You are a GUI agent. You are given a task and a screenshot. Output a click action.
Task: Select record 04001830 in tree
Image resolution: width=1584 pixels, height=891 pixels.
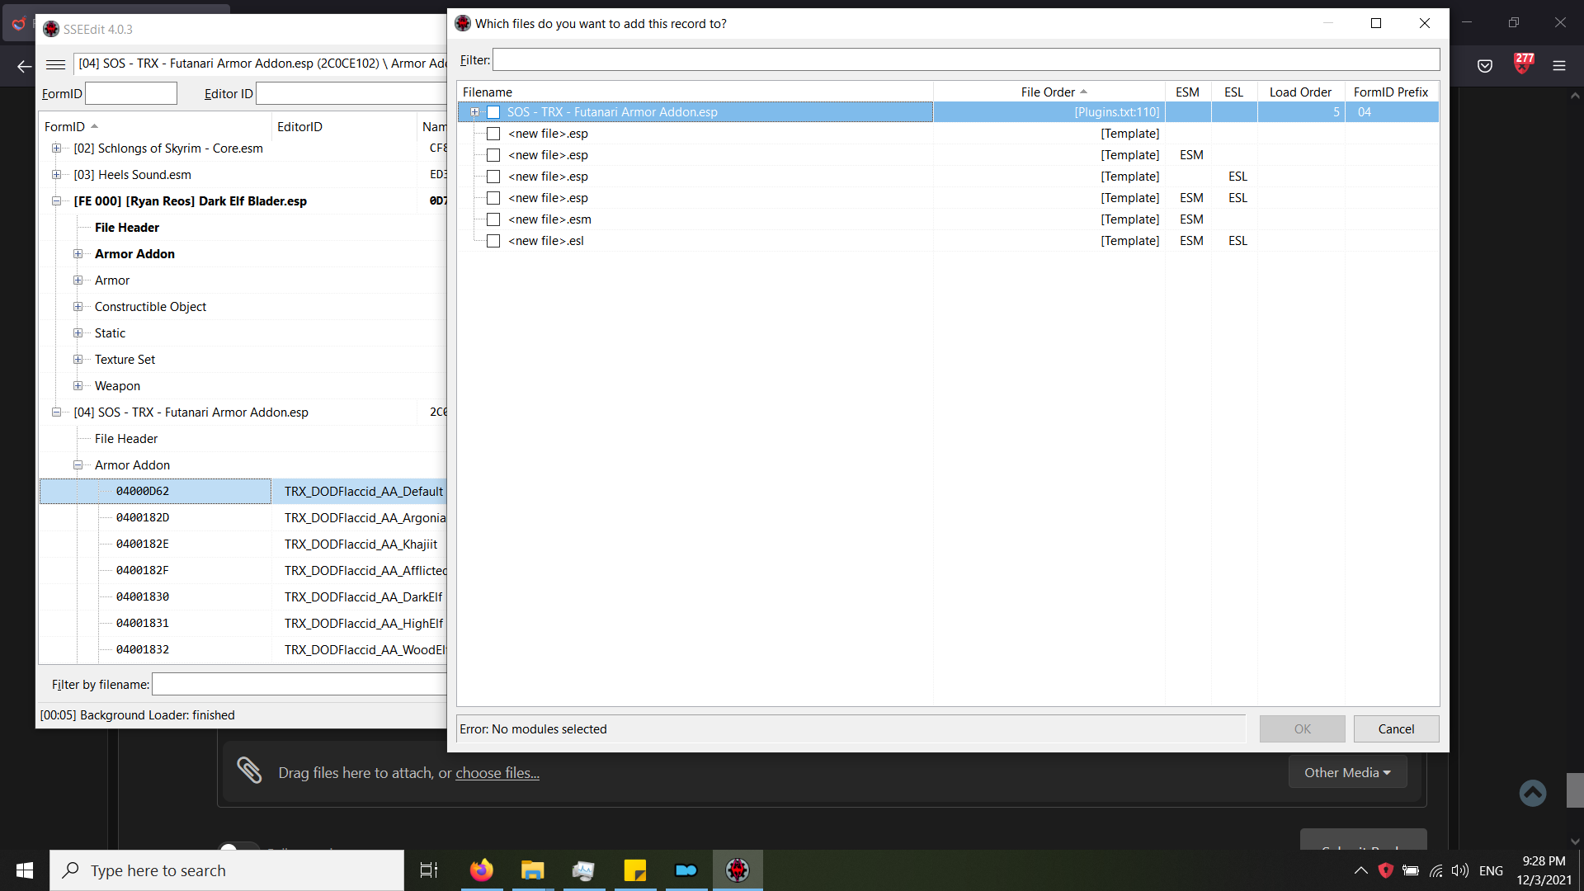(x=143, y=597)
